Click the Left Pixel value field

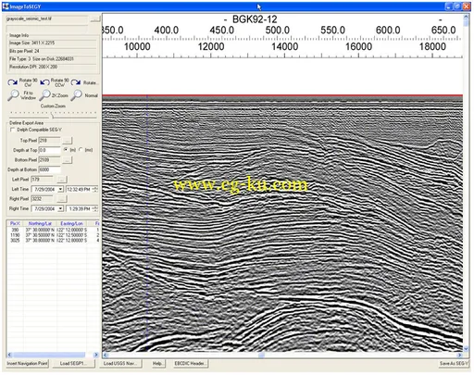42,180
